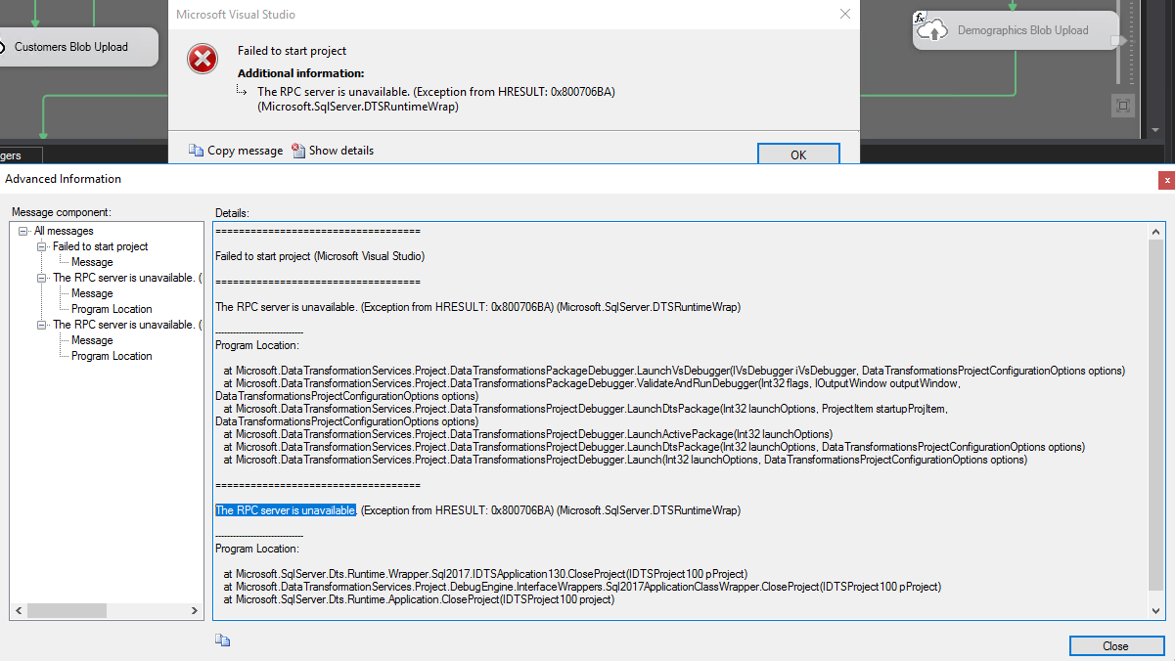
Task: Click the fx expression badge on Demographics Blob Upload
Action: pos(920,18)
